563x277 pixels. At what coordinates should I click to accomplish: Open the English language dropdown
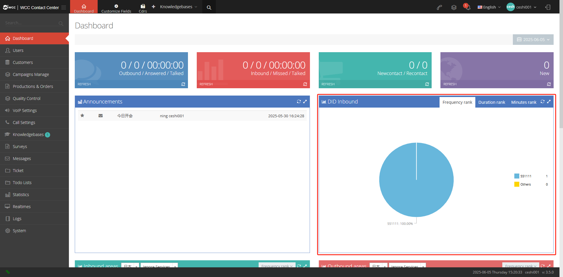coord(489,7)
